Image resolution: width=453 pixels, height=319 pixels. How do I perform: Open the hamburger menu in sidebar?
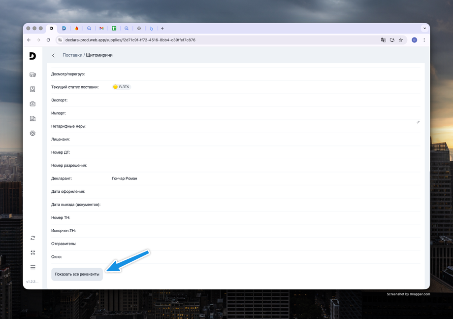[x=32, y=267]
